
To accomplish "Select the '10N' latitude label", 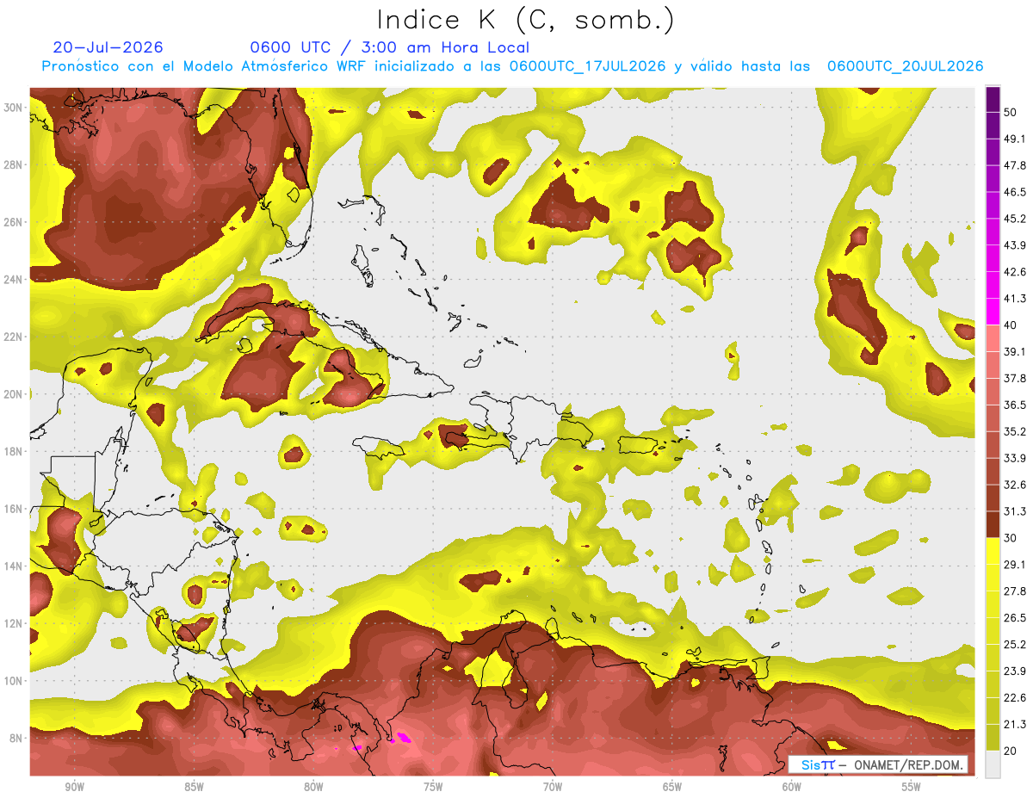I will point(13,680).
